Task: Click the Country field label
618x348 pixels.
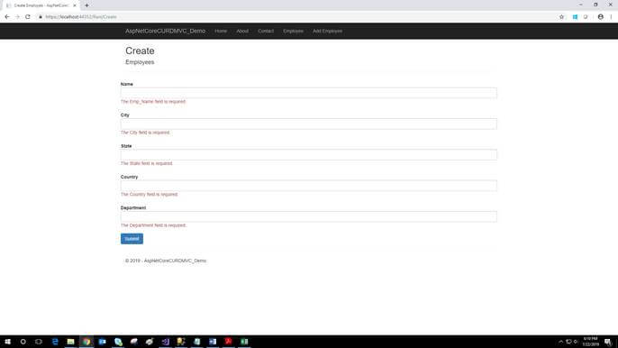Action: pyautogui.click(x=130, y=177)
